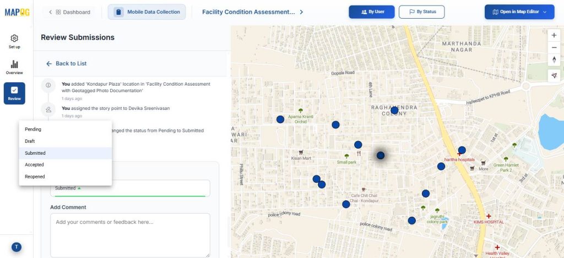Filter submissions By User

(x=372, y=12)
